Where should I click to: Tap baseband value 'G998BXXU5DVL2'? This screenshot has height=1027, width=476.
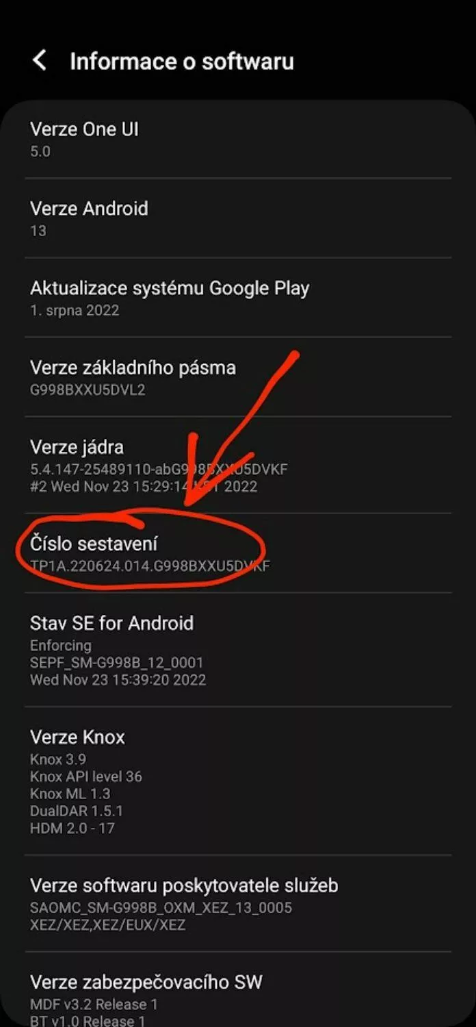88,390
